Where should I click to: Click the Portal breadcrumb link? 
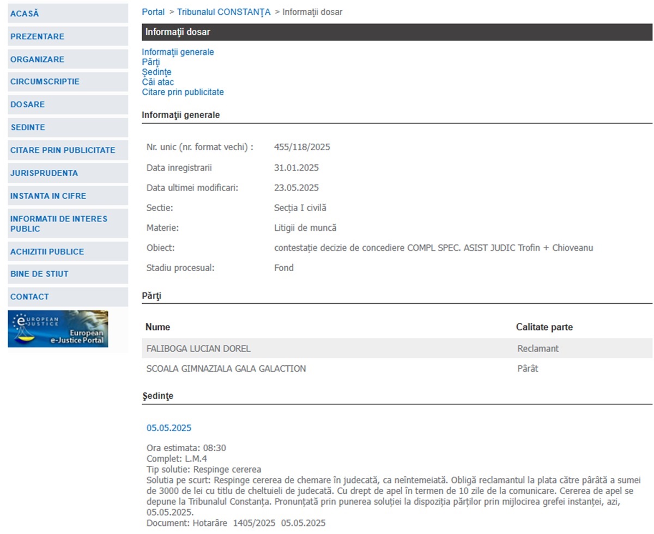click(x=153, y=12)
